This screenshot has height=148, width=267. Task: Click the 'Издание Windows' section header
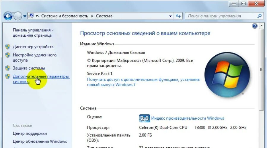97,44
